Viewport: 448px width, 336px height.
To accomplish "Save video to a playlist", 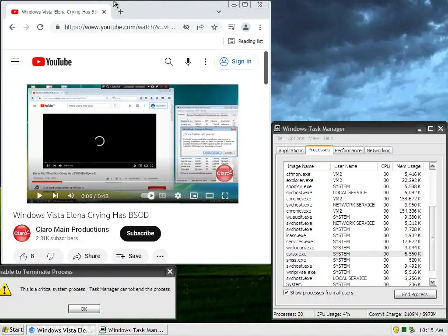I will point(129,256).
